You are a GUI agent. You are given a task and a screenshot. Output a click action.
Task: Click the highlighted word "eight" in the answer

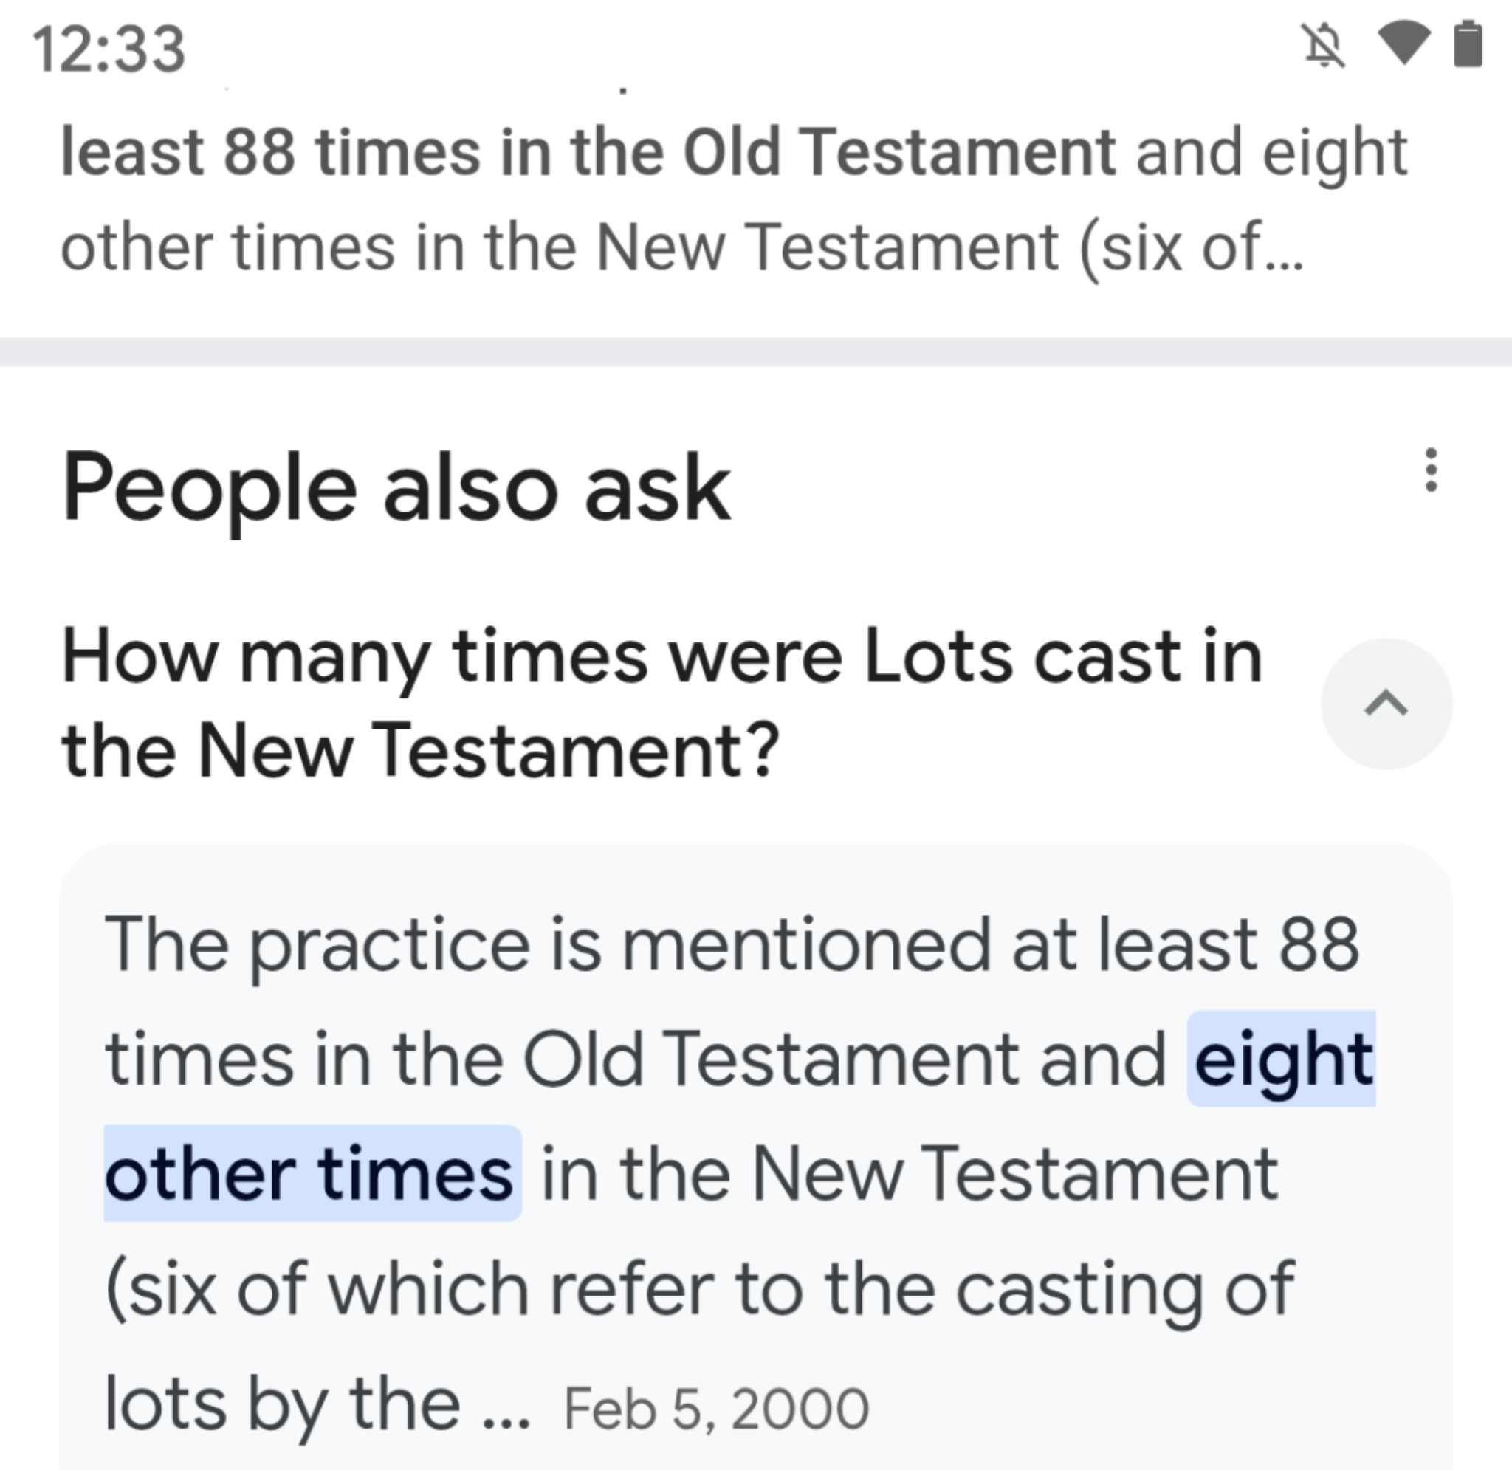(1283, 1059)
